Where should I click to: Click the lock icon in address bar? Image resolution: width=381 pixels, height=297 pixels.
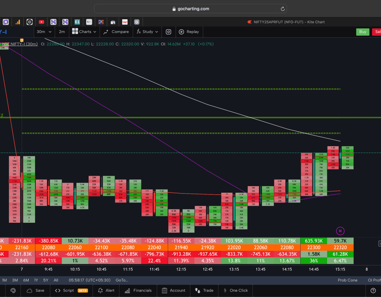pyautogui.click(x=174, y=9)
